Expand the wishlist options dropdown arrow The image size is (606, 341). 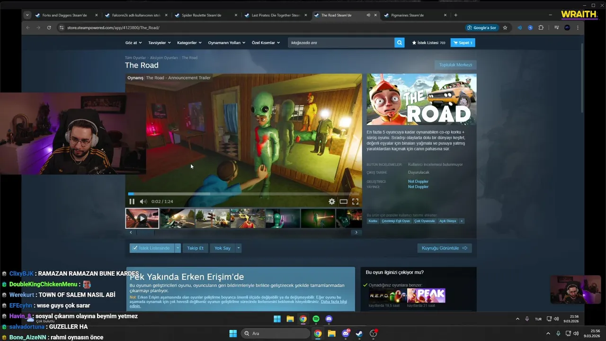[x=178, y=248]
